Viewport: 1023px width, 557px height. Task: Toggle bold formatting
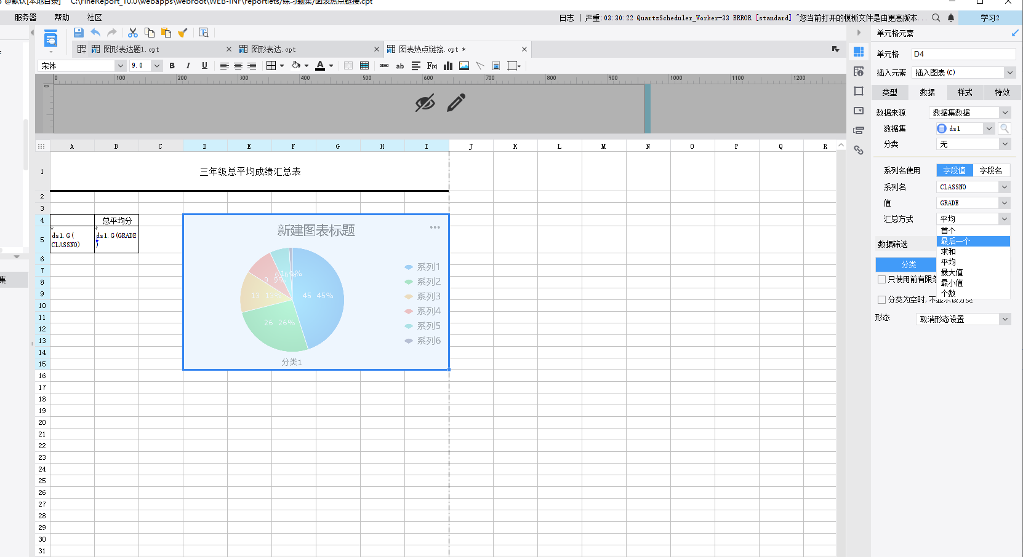coord(172,66)
